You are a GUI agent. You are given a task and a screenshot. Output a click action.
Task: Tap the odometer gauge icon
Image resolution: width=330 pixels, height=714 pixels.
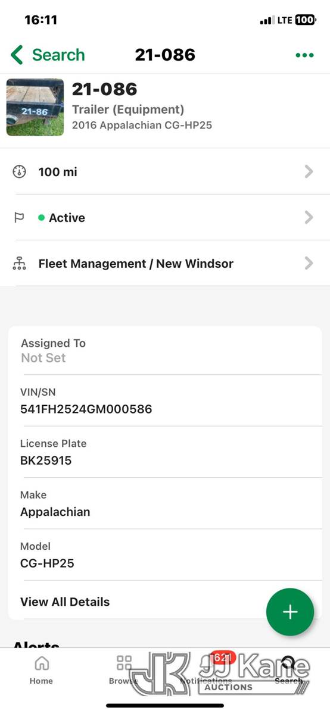[x=20, y=172]
